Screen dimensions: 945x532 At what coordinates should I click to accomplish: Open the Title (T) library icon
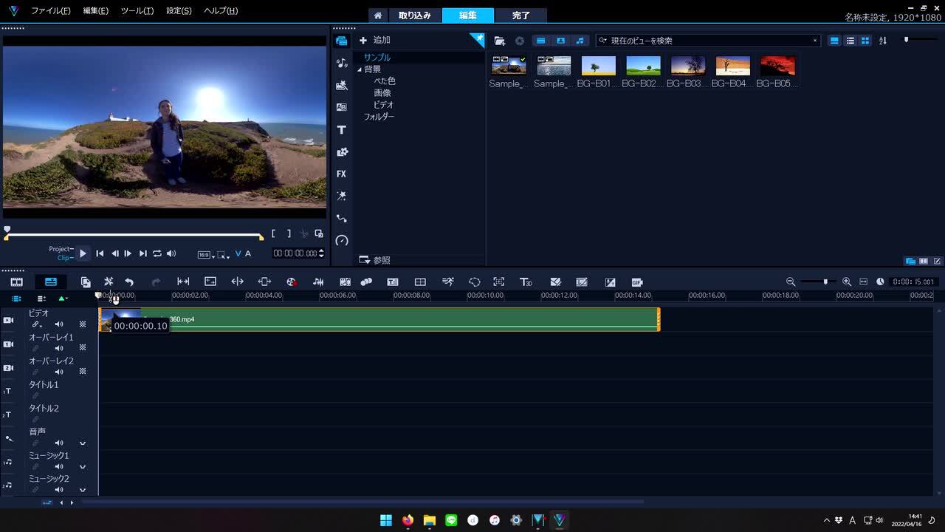click(x=341, y=129)
